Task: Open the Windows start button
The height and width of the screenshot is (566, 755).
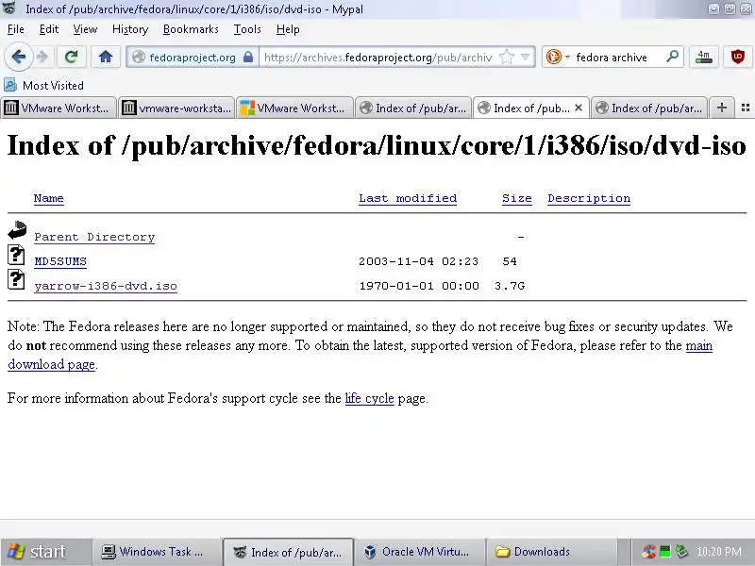Action: [44, 552]
